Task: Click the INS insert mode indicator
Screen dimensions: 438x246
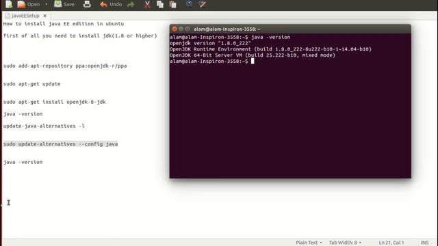Action: click(424, 243)
